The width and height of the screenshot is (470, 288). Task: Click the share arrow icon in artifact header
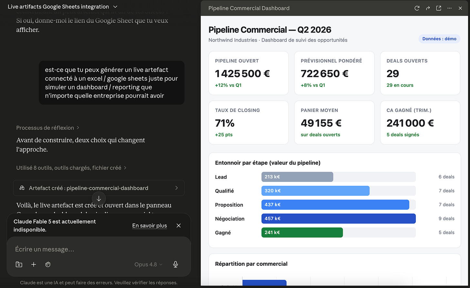point(428,8)
